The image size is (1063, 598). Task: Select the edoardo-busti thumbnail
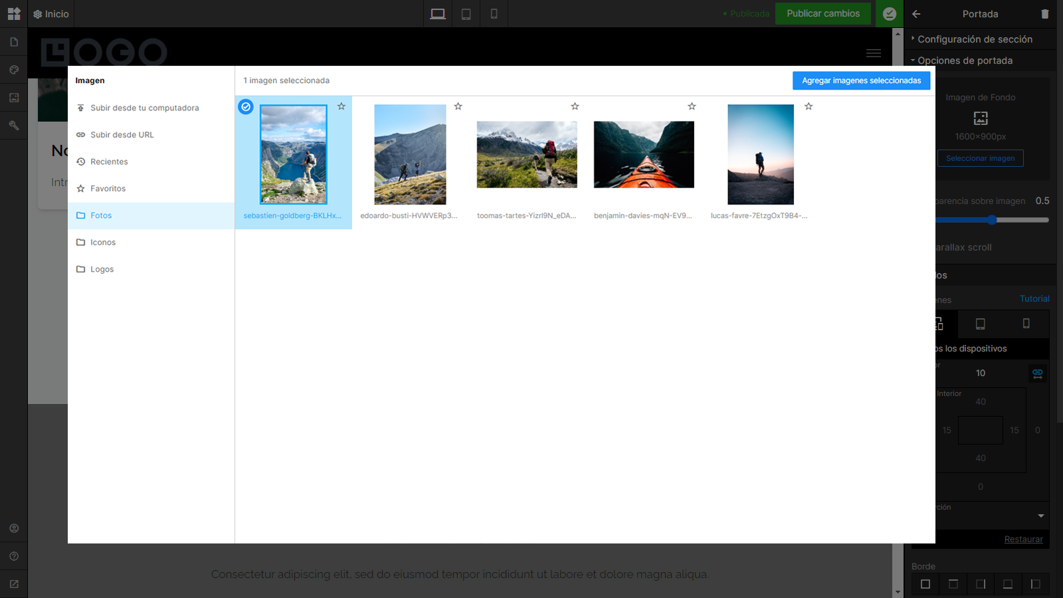coord(410,154)
